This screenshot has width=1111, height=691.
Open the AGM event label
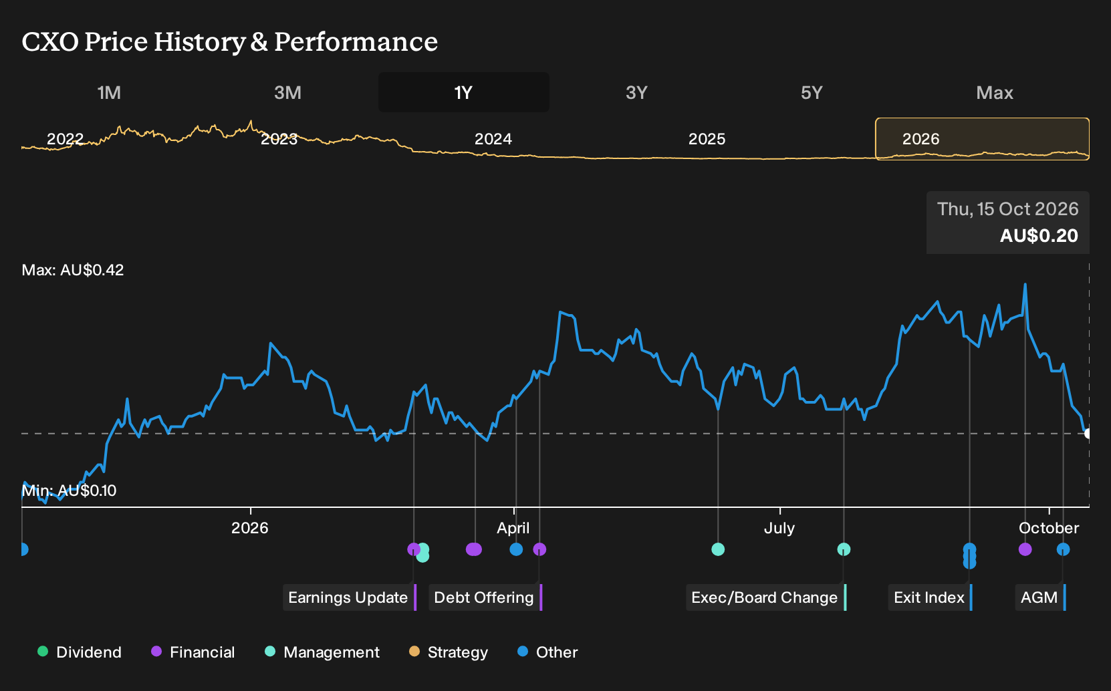point(1041,597)
